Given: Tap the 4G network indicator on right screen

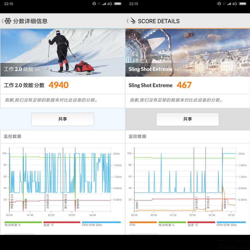Looking at the screenshot, I should (235, 4).
